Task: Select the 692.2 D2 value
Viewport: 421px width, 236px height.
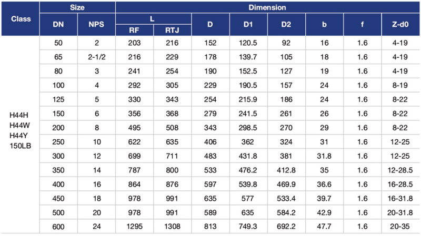Action: (286, 227)
